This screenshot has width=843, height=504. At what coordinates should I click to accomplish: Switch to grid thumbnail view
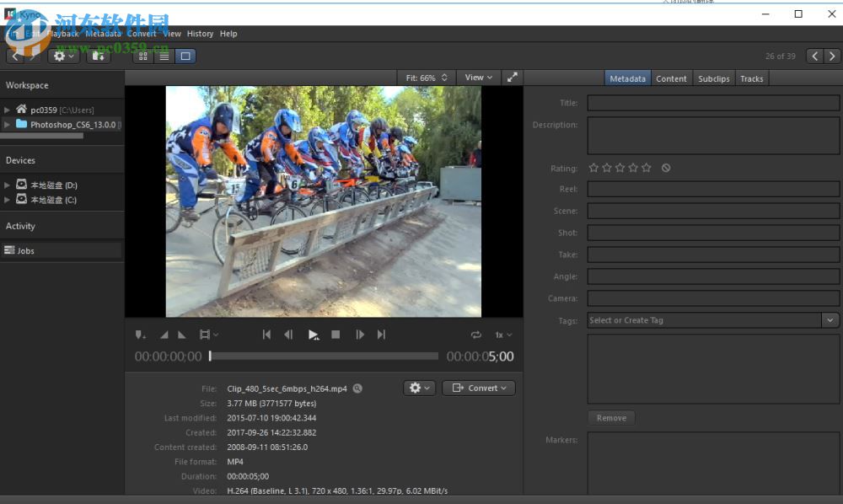pyautogui.click(x=142, y=56)
